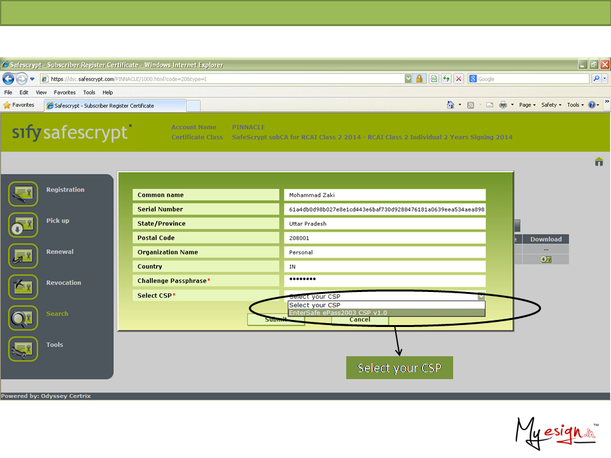Open the Favorites menu in menu bar
The height and width of the screenshot is (458, 611).
click(x=64, y=92)
